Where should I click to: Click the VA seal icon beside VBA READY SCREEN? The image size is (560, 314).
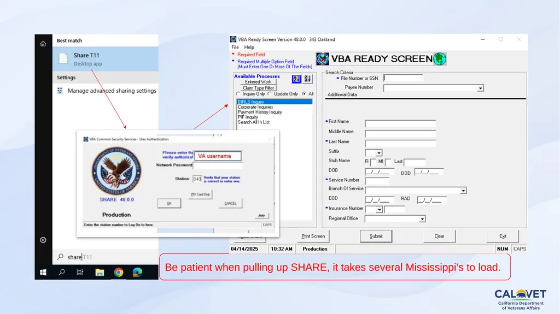point(323,59)
